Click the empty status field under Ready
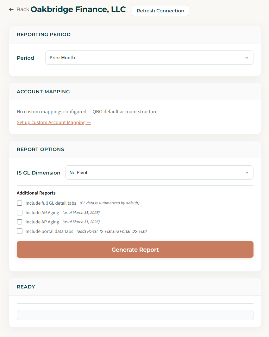This screenshot has height=337, width=269. coord(135,315)
